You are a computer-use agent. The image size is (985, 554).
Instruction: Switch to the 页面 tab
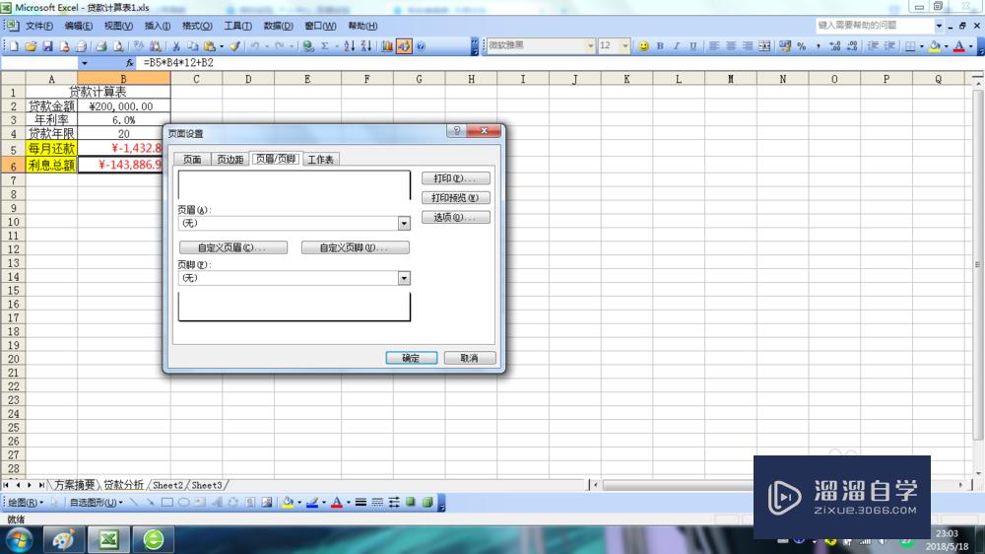tap(192, 160)
